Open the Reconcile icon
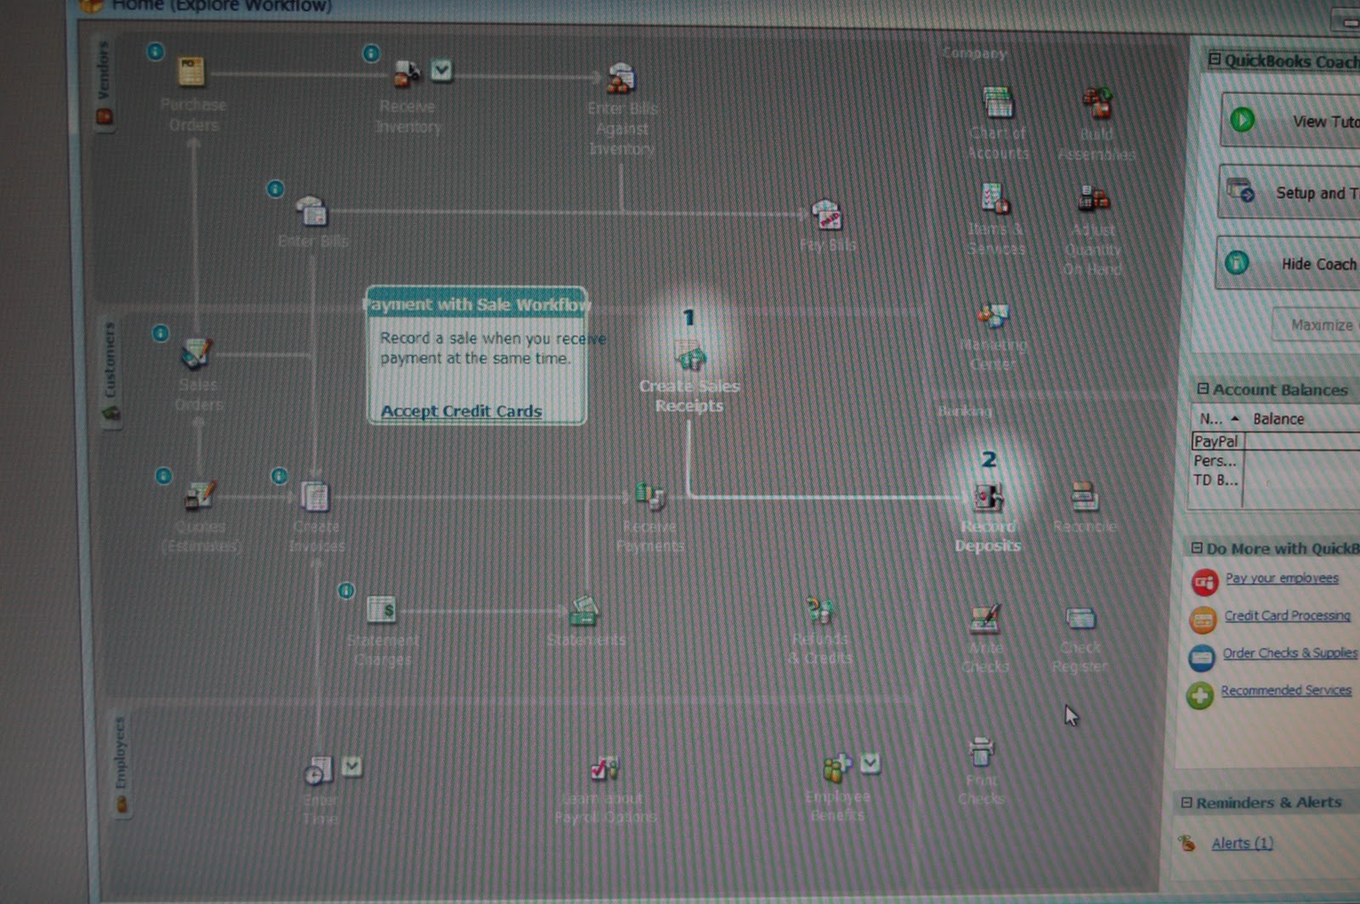Viewport: 1360px width, 904px height. [1085, 497]
